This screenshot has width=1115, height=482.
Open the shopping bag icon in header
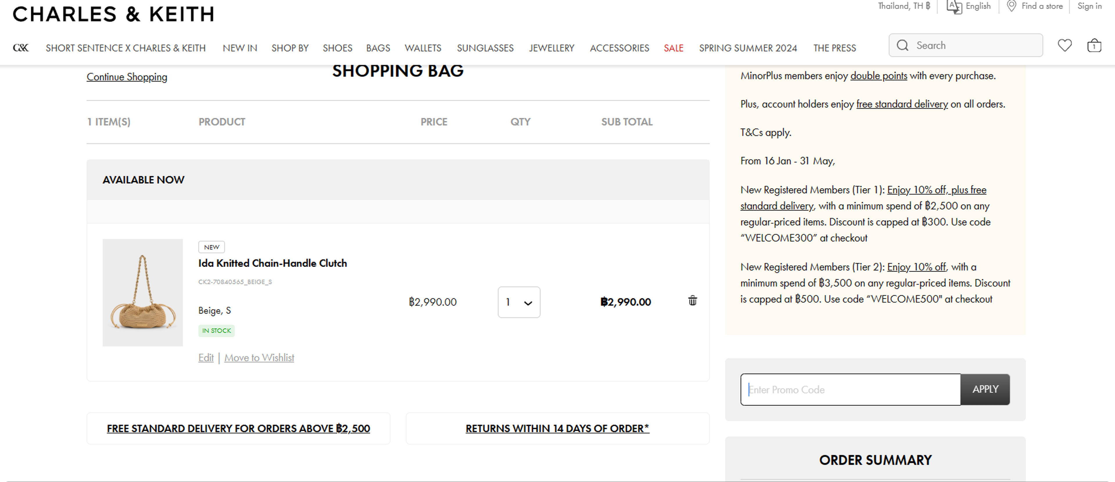coord(1094,46)
